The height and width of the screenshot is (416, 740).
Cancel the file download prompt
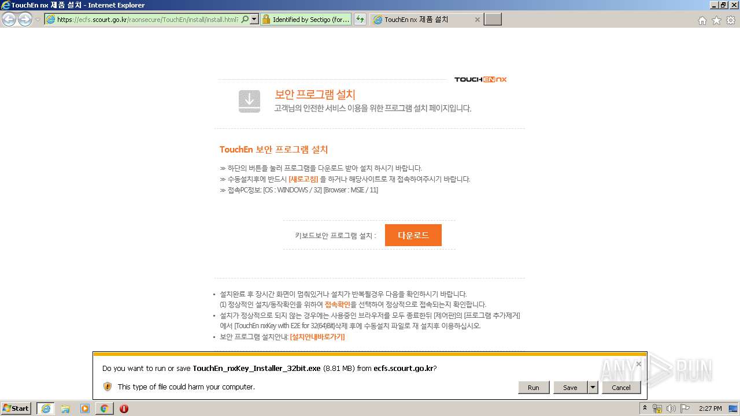[621, 388]
